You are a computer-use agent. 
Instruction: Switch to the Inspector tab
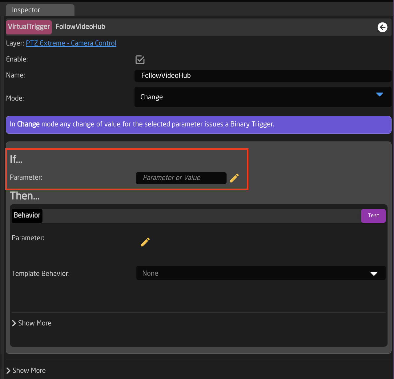pos(40,10)
